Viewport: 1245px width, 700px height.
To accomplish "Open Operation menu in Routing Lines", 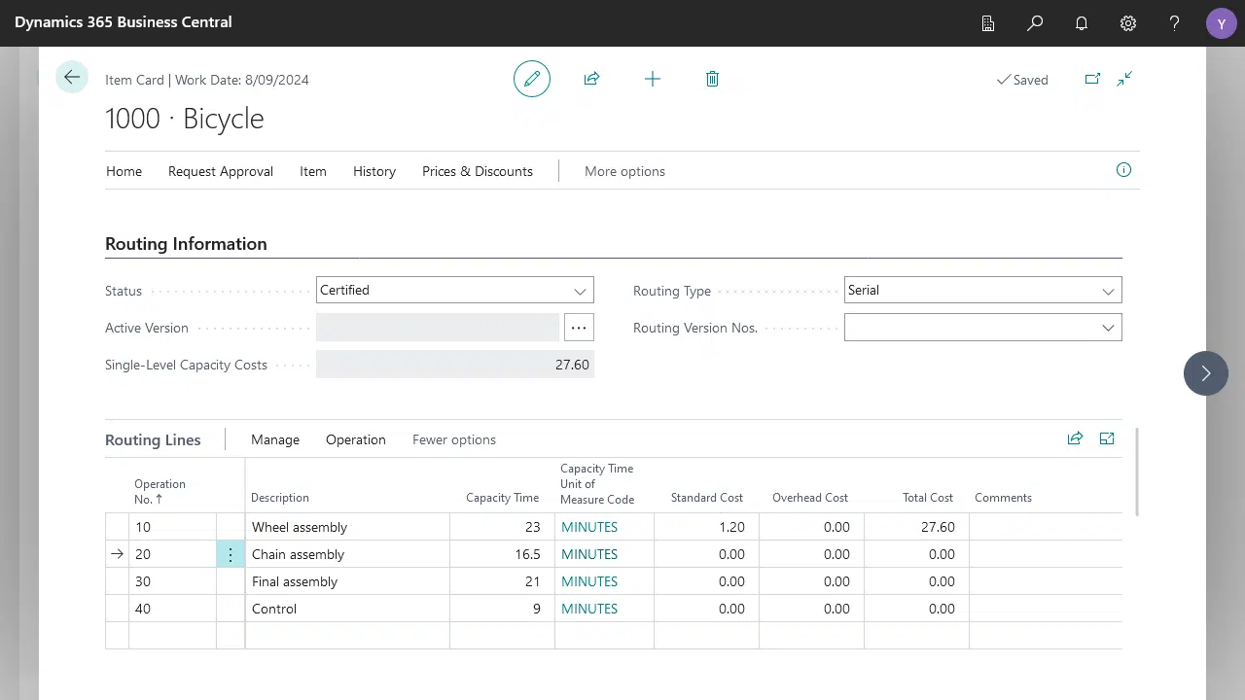I will coord(356,439).
